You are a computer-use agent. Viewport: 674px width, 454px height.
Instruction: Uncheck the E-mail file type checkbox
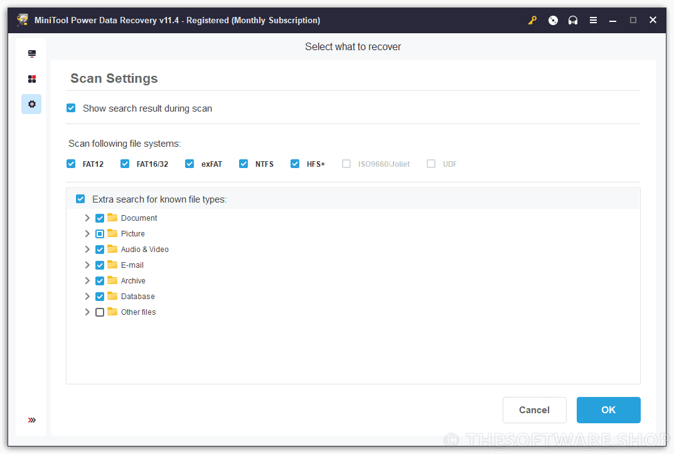click(100, 265)
